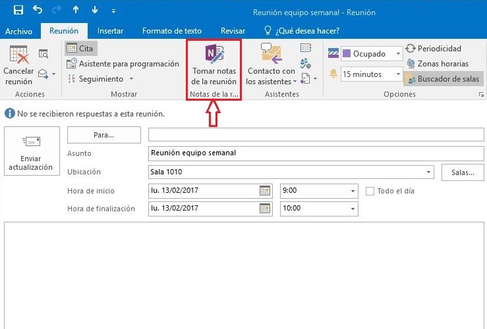The width and height of the screenshot is (487, 329).
Task: Undo the last action with the undo arrow
Action: point(38,10)
